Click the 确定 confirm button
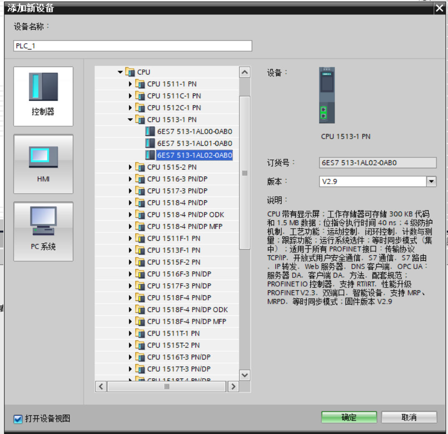448x434 pixels. pos(349,417)
